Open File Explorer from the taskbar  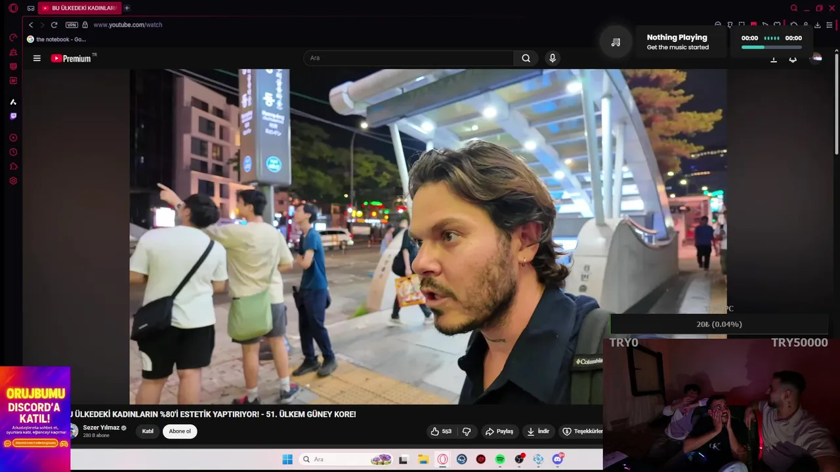[423, 460]
